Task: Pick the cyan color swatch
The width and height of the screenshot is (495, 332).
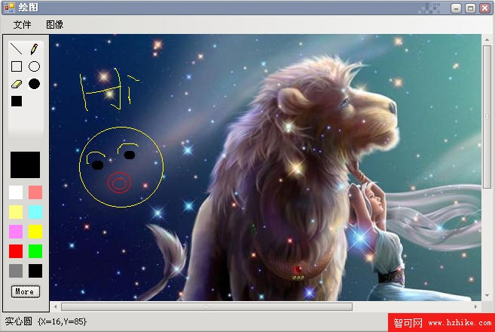Action: coord(35,212)
